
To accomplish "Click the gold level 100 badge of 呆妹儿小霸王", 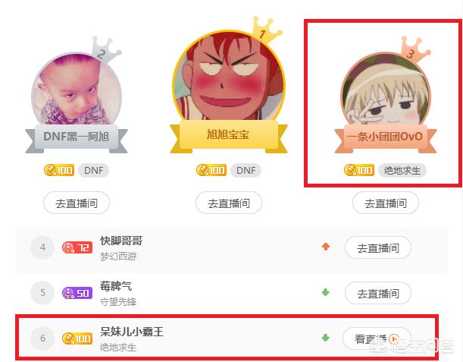I will (x=77, y=338).
